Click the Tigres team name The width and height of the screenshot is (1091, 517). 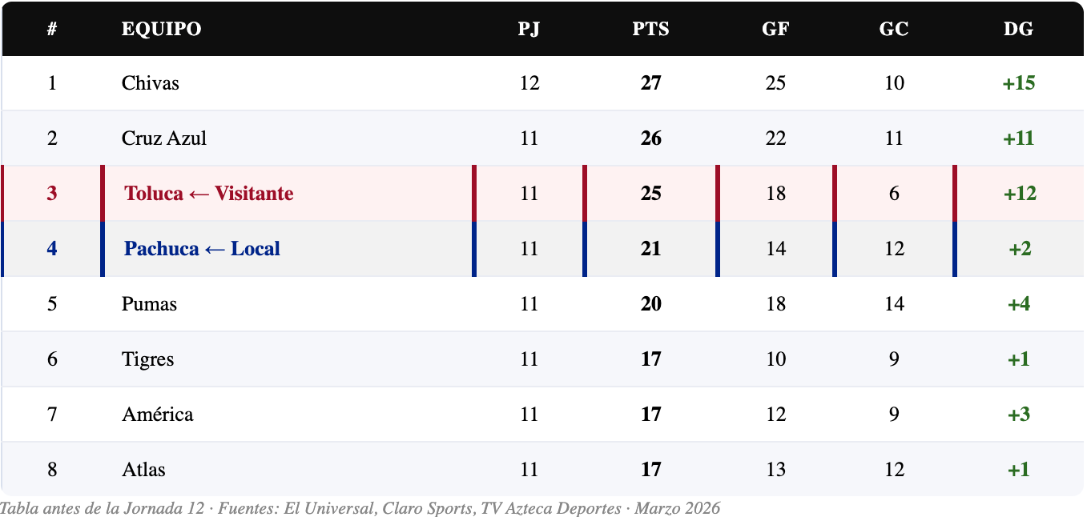click(x=148, y=359)
